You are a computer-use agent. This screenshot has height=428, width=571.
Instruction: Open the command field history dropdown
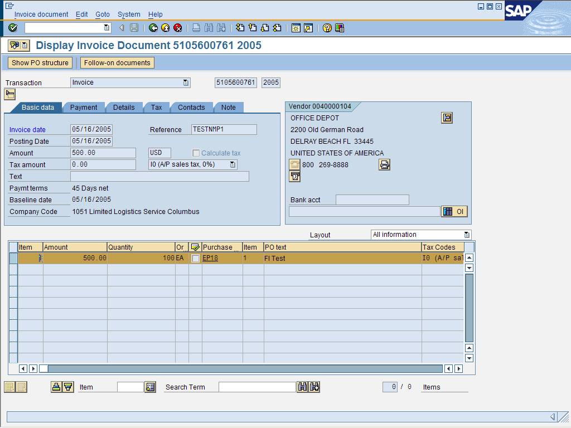point(107,28)
